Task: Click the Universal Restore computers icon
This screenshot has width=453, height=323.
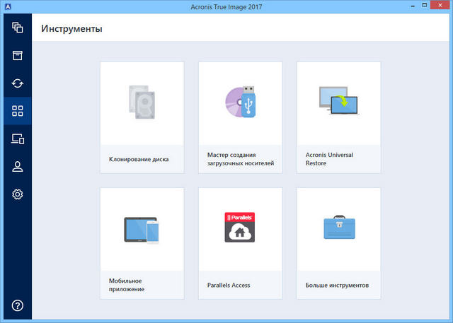Action: 338,102
